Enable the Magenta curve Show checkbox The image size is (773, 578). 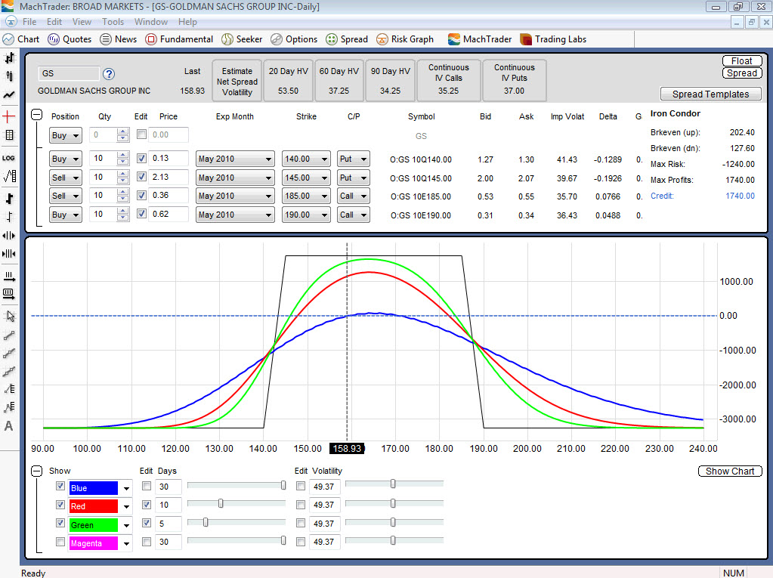point(60,542)
